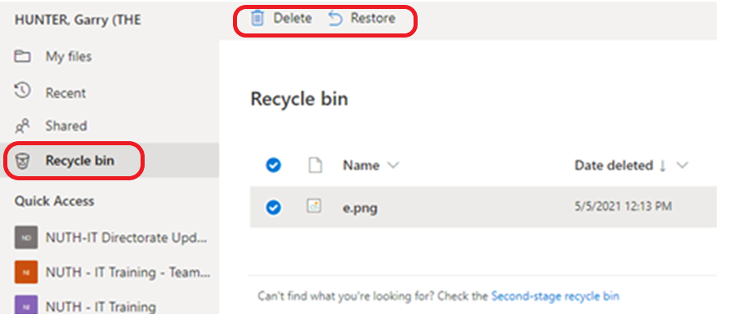Open the Second-stage recycle bin link

tap(555, 296)
